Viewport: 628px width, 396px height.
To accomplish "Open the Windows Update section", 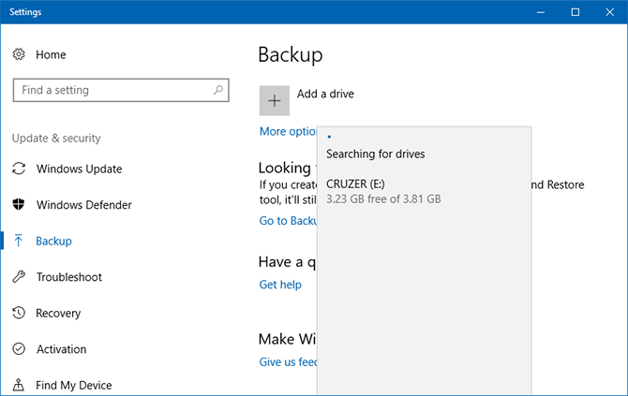I will pos(79,169).
